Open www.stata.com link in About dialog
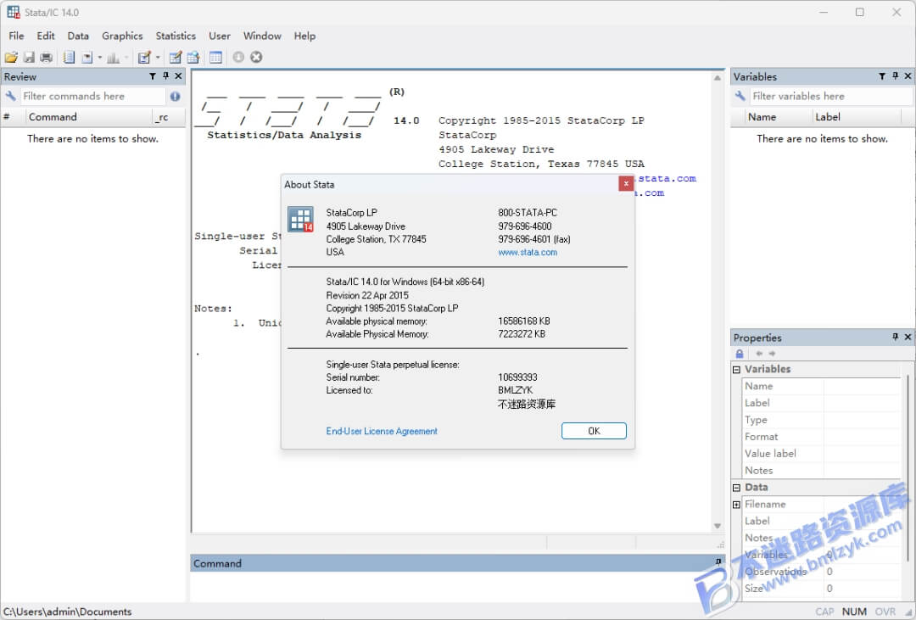916x620 pixels. pos(528,253)
